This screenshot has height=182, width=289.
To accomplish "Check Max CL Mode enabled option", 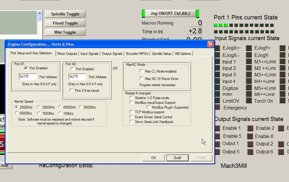I will click(142, 71).
